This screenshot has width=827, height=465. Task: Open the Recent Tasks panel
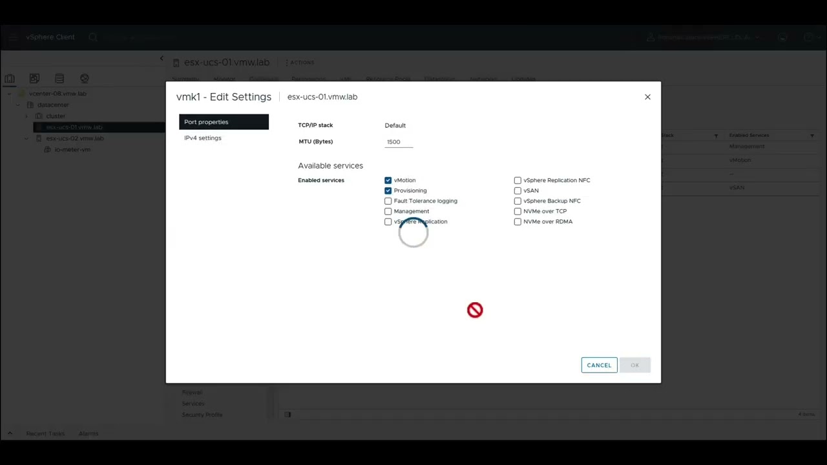[x=45, y=433]
